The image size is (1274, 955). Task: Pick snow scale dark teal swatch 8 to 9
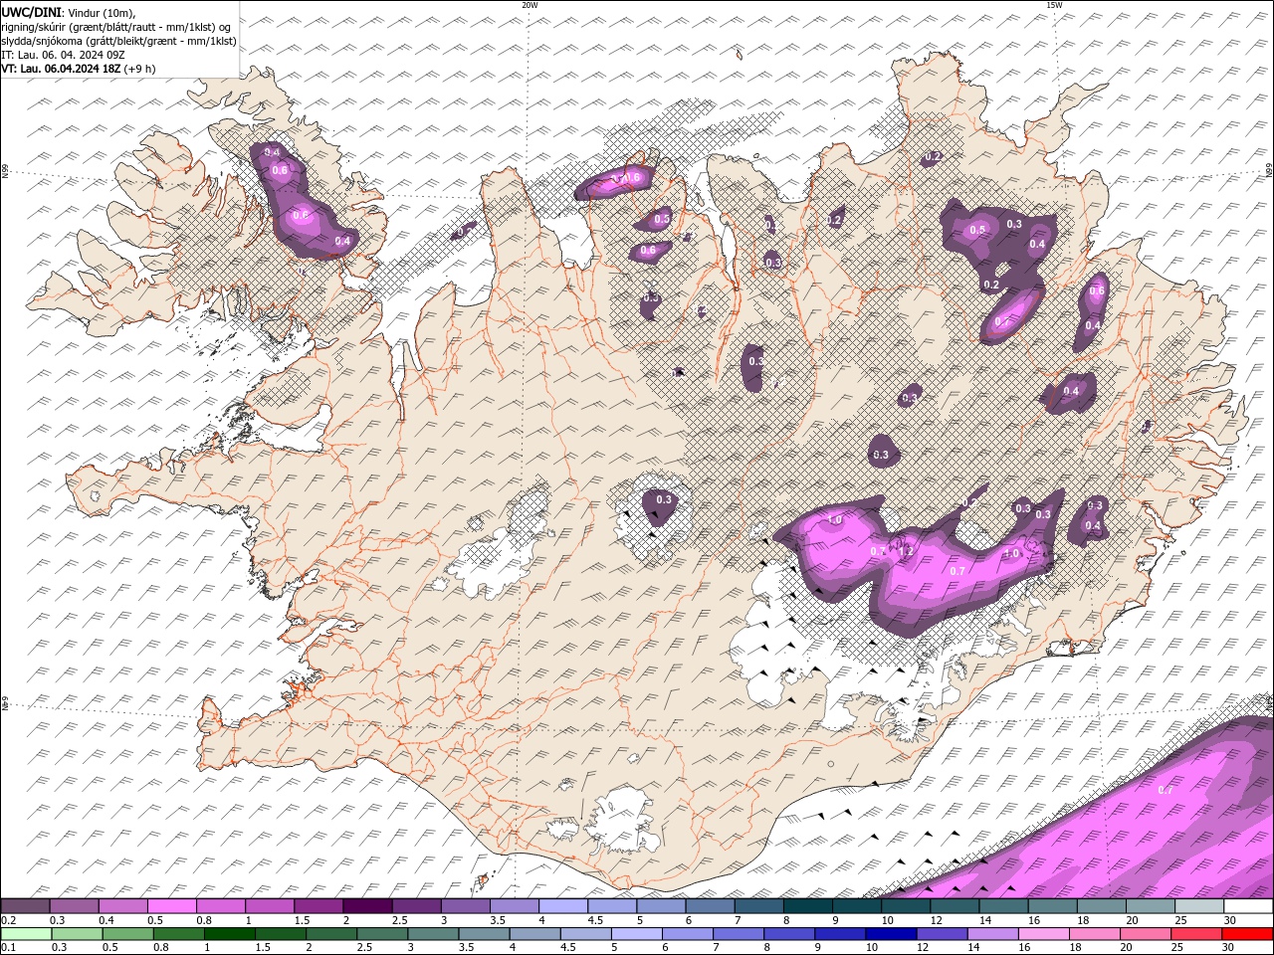point(807,906)
